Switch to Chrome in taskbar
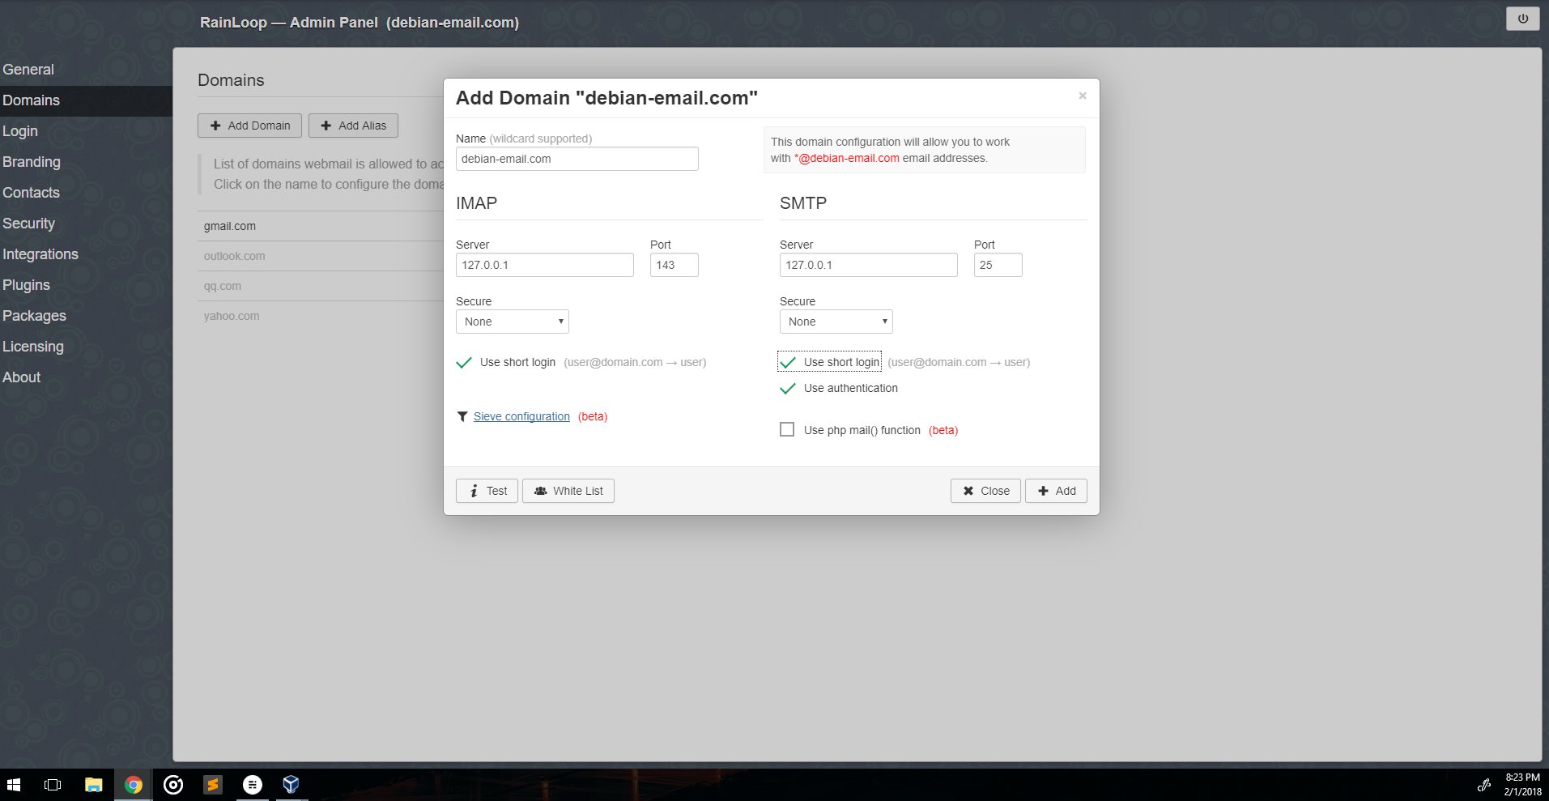This screenshot has height=801, width=1549. [134, 785]
